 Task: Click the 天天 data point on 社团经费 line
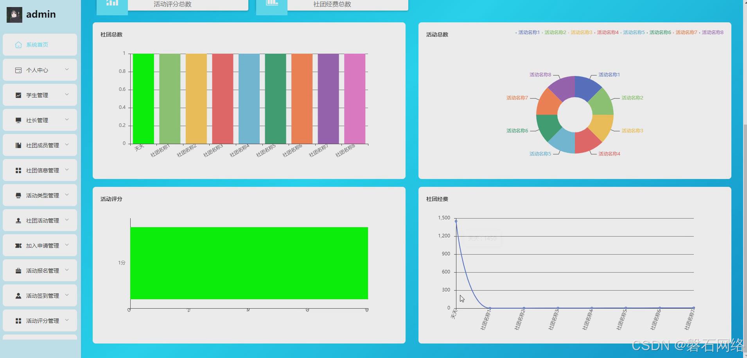[x=456, y=221]
